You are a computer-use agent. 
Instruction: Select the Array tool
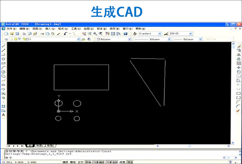pyautogui.click(x=239, y=63)
